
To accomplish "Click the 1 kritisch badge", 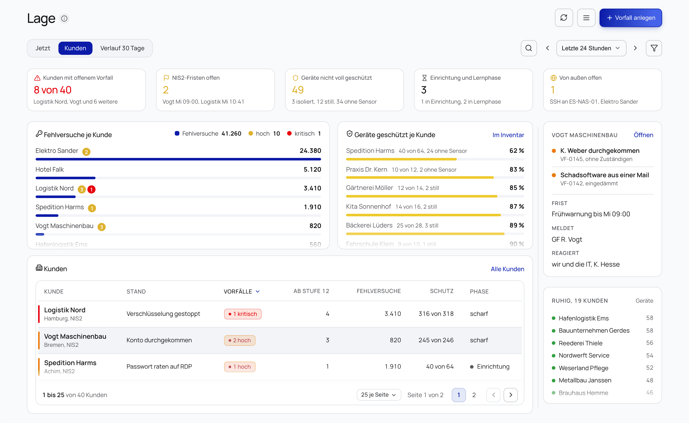I will (242, 314).
